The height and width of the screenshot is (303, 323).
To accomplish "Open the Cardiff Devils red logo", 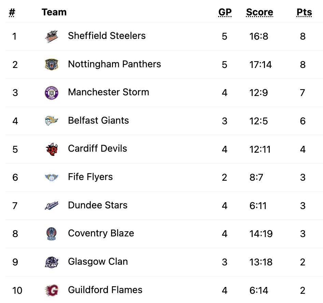I will 52,149.
